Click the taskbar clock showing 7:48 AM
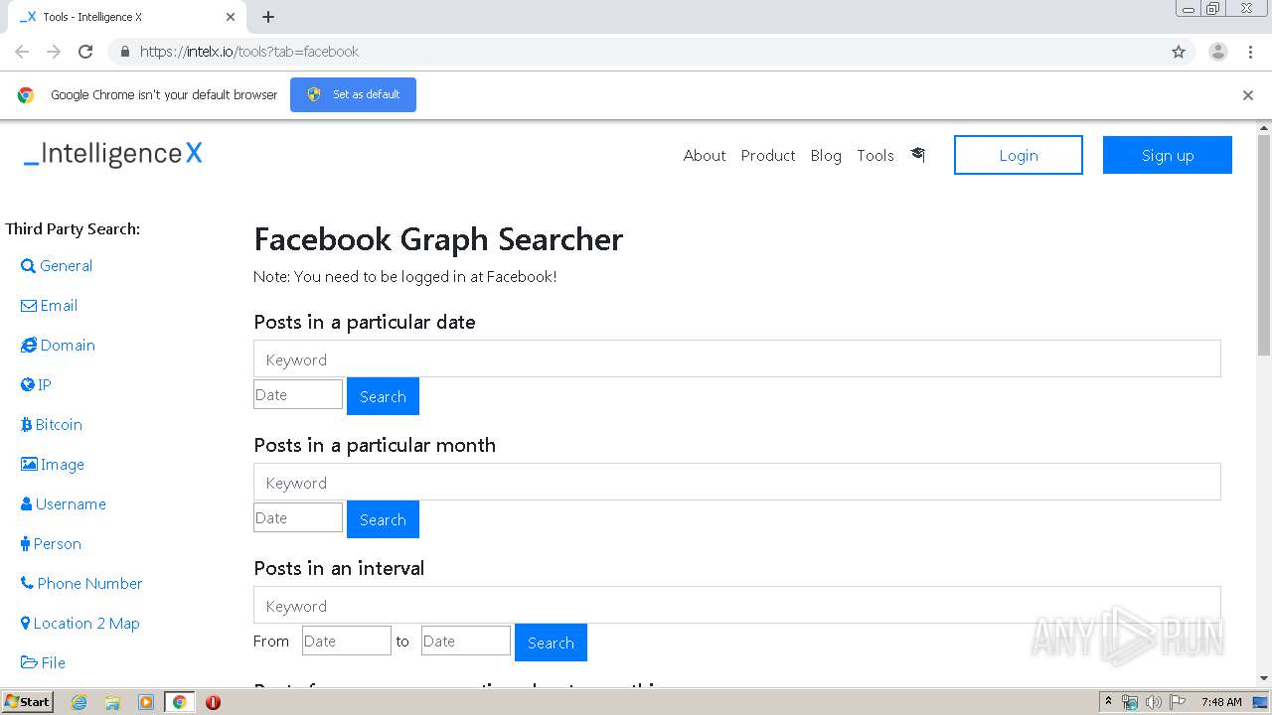The image size is (1272, 715). (1221, 702)
